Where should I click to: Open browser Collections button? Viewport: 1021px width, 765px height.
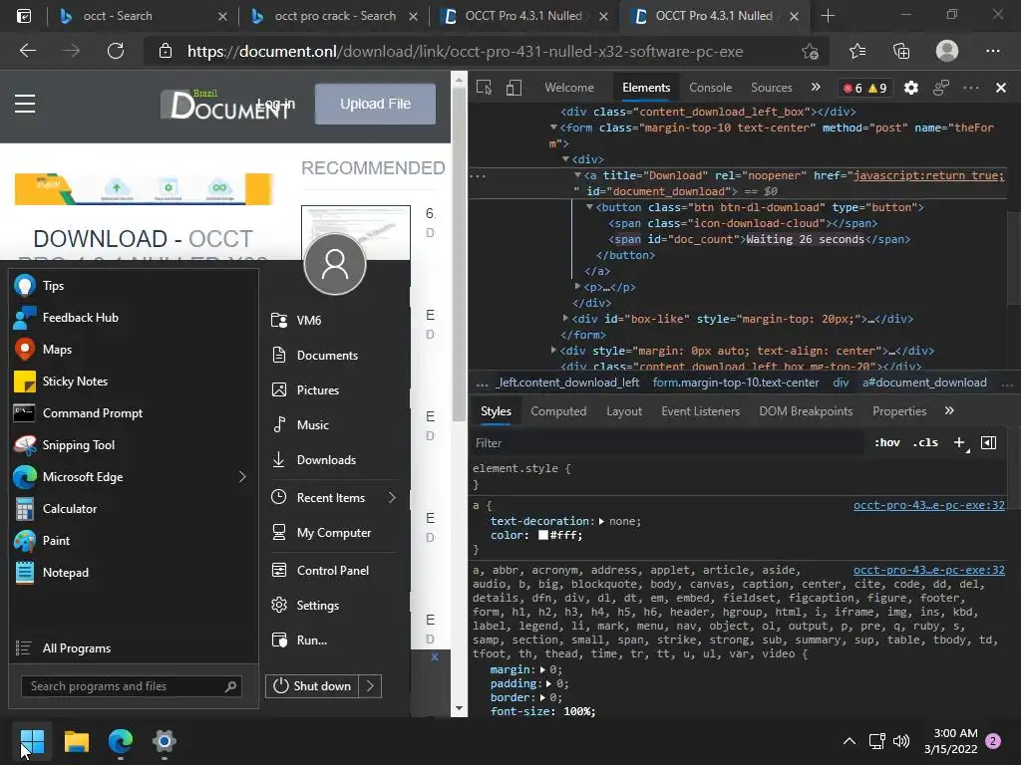(901, 51)
